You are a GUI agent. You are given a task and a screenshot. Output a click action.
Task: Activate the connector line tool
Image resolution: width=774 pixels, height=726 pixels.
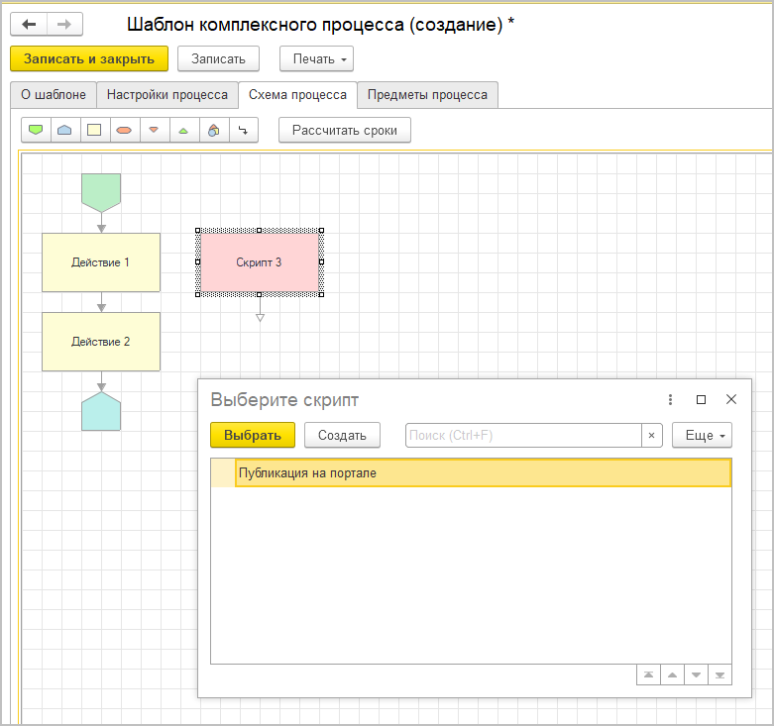coord(243,131)
